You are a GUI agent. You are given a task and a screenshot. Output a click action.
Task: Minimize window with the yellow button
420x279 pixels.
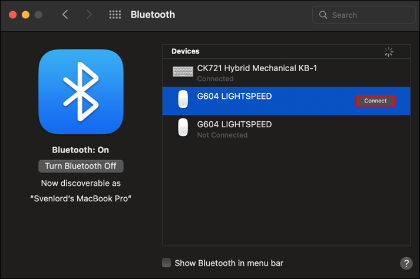point(25,15)
